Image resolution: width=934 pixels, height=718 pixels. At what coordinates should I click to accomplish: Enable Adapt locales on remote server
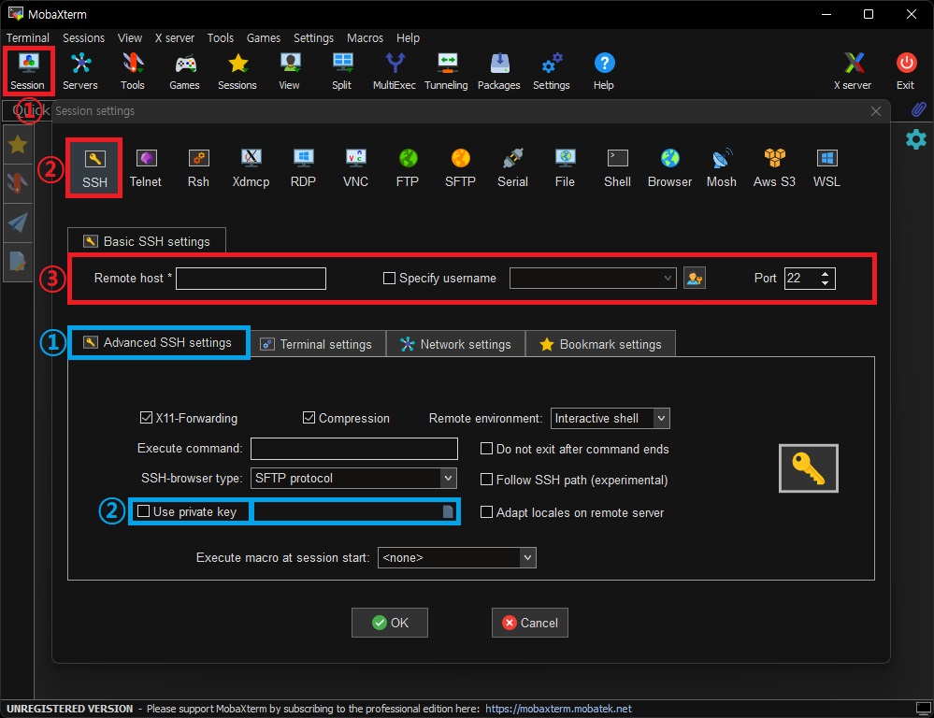487,512
